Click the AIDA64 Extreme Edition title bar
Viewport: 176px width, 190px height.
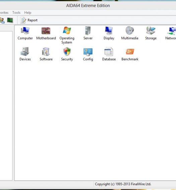[x=88, y=6]
